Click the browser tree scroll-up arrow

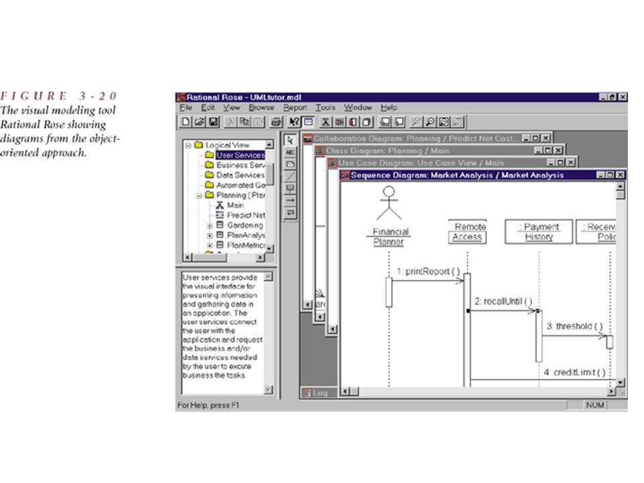click(x=269, y=145)
